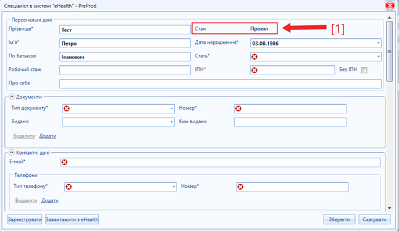The width and height of the screenshot is (399, 231).
Task: Click the error icon in ІПН field
Action: coord(254,70)
